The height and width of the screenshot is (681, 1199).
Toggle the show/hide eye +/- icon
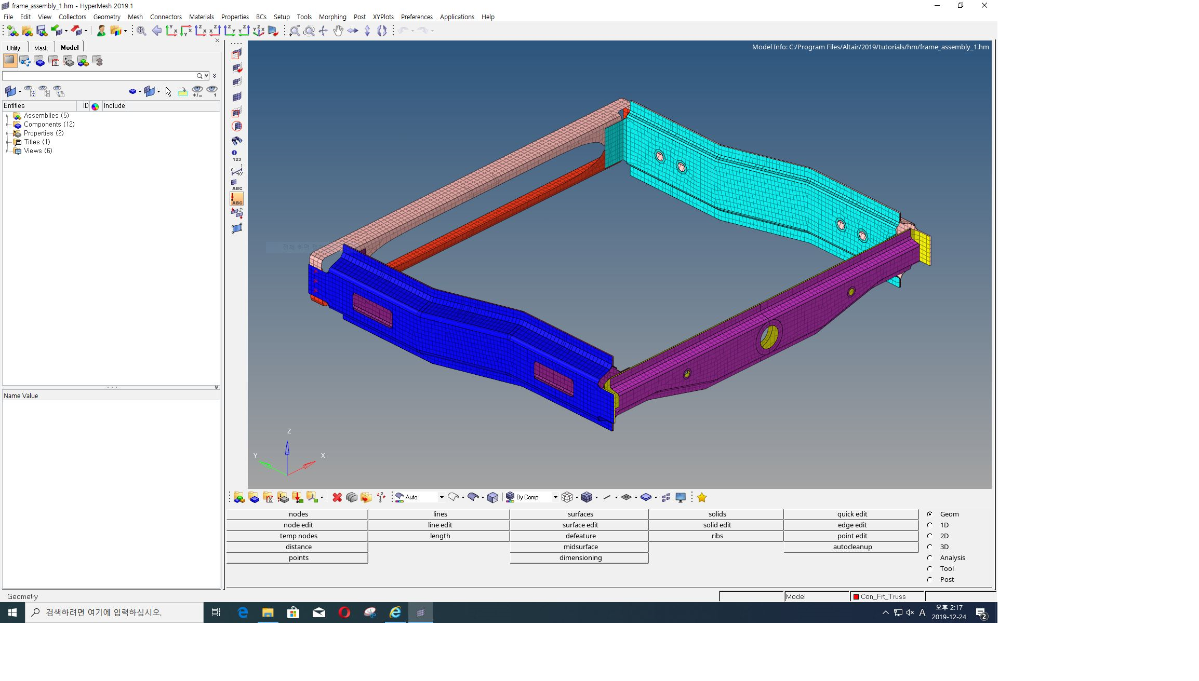[197, 91]
